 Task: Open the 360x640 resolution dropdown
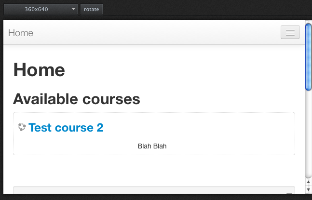click(41, 9)
